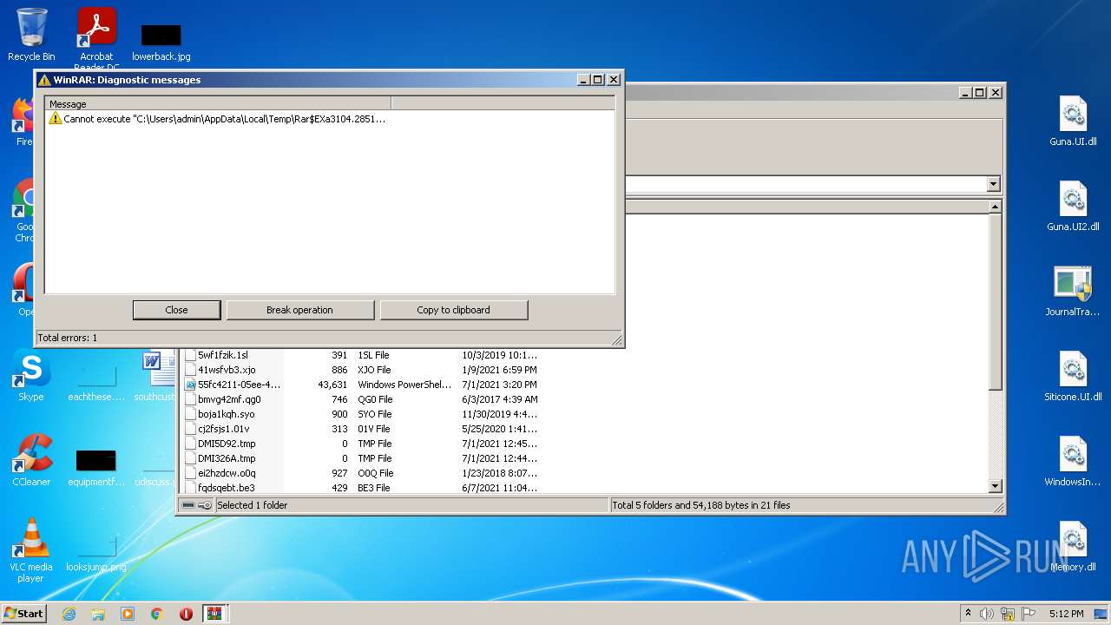Expand the WinRAR address bar dropdown
1111x625 pixels.
pyautogui.click(x=993, y=184)
